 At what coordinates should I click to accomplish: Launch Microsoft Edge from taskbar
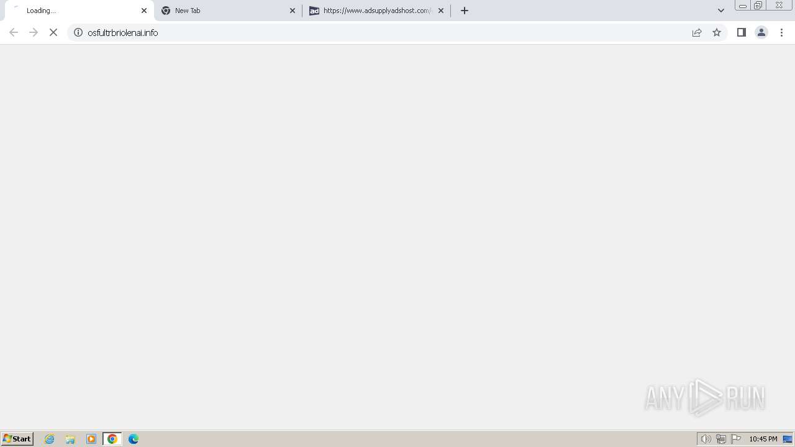point(134,439)
